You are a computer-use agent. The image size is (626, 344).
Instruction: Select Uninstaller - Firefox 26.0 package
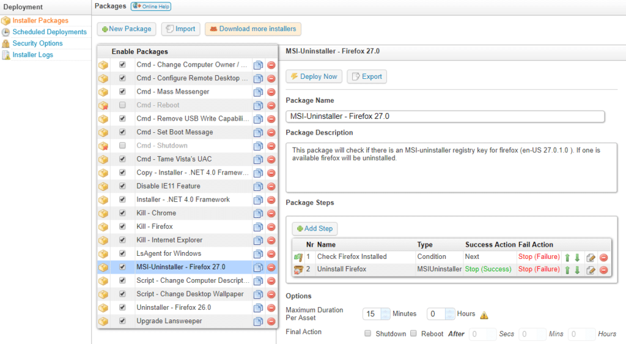click(x=174, y=308)
